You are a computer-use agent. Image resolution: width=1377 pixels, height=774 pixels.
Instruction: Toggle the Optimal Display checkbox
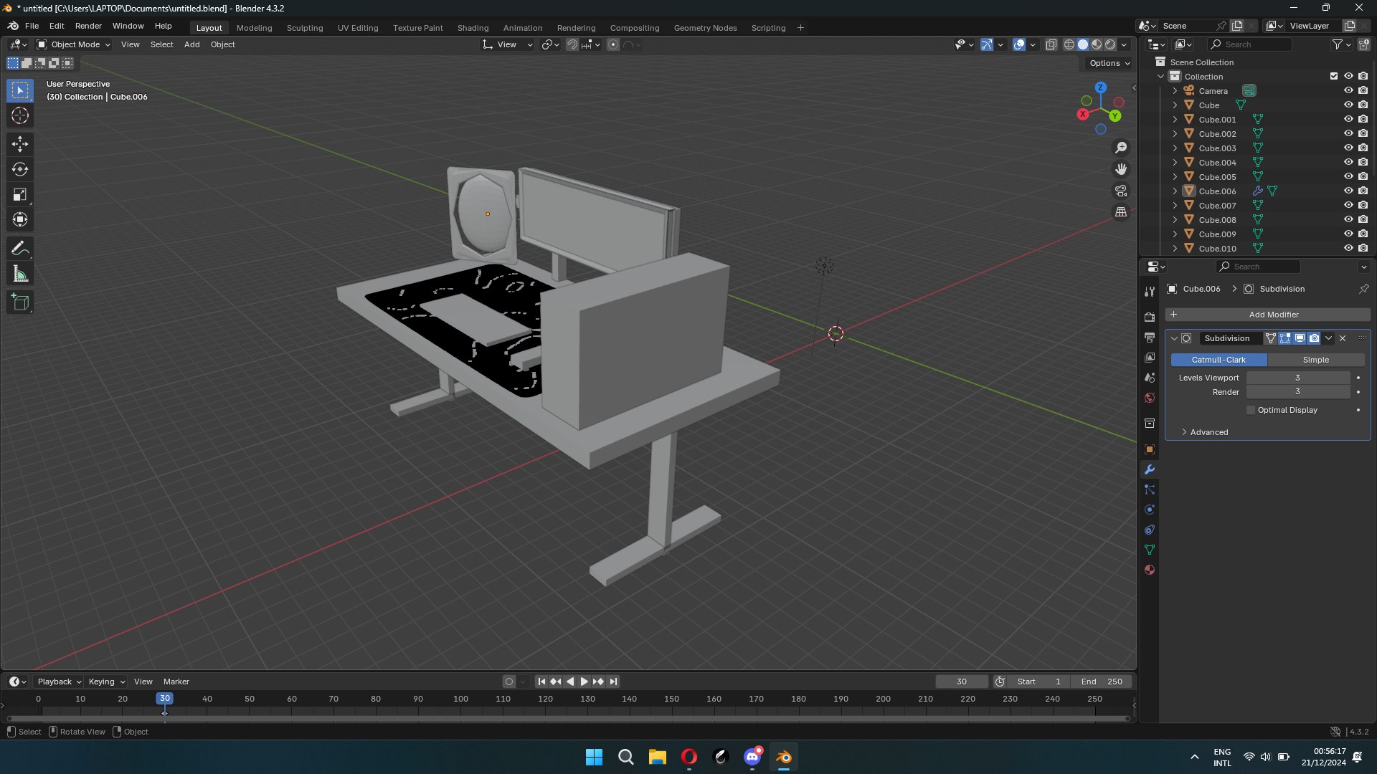tap(1251, 410)
